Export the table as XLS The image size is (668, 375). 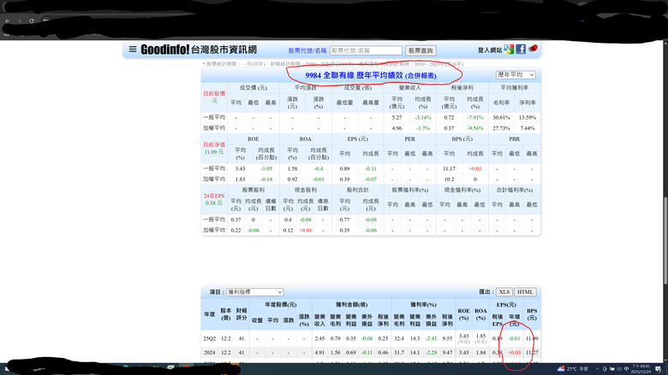504,292
